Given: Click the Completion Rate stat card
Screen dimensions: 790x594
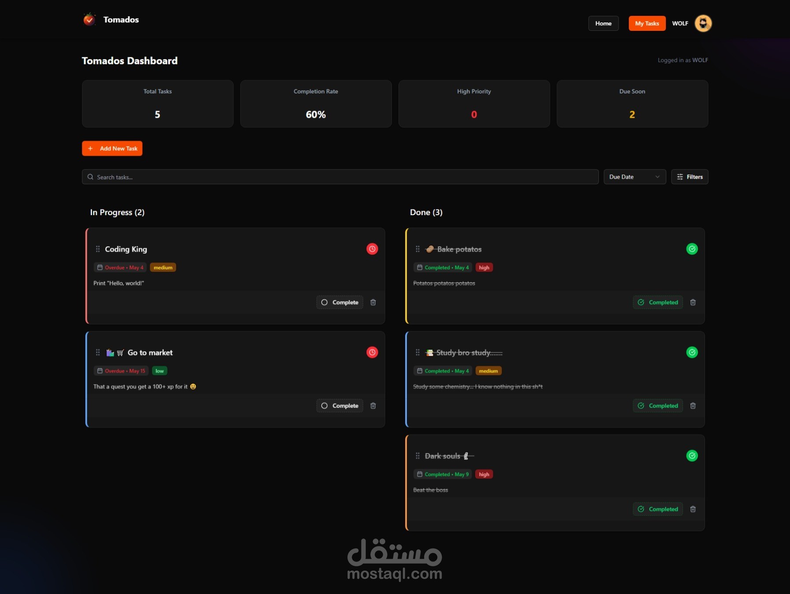Looking at the screenshot, I should [316, 104].
